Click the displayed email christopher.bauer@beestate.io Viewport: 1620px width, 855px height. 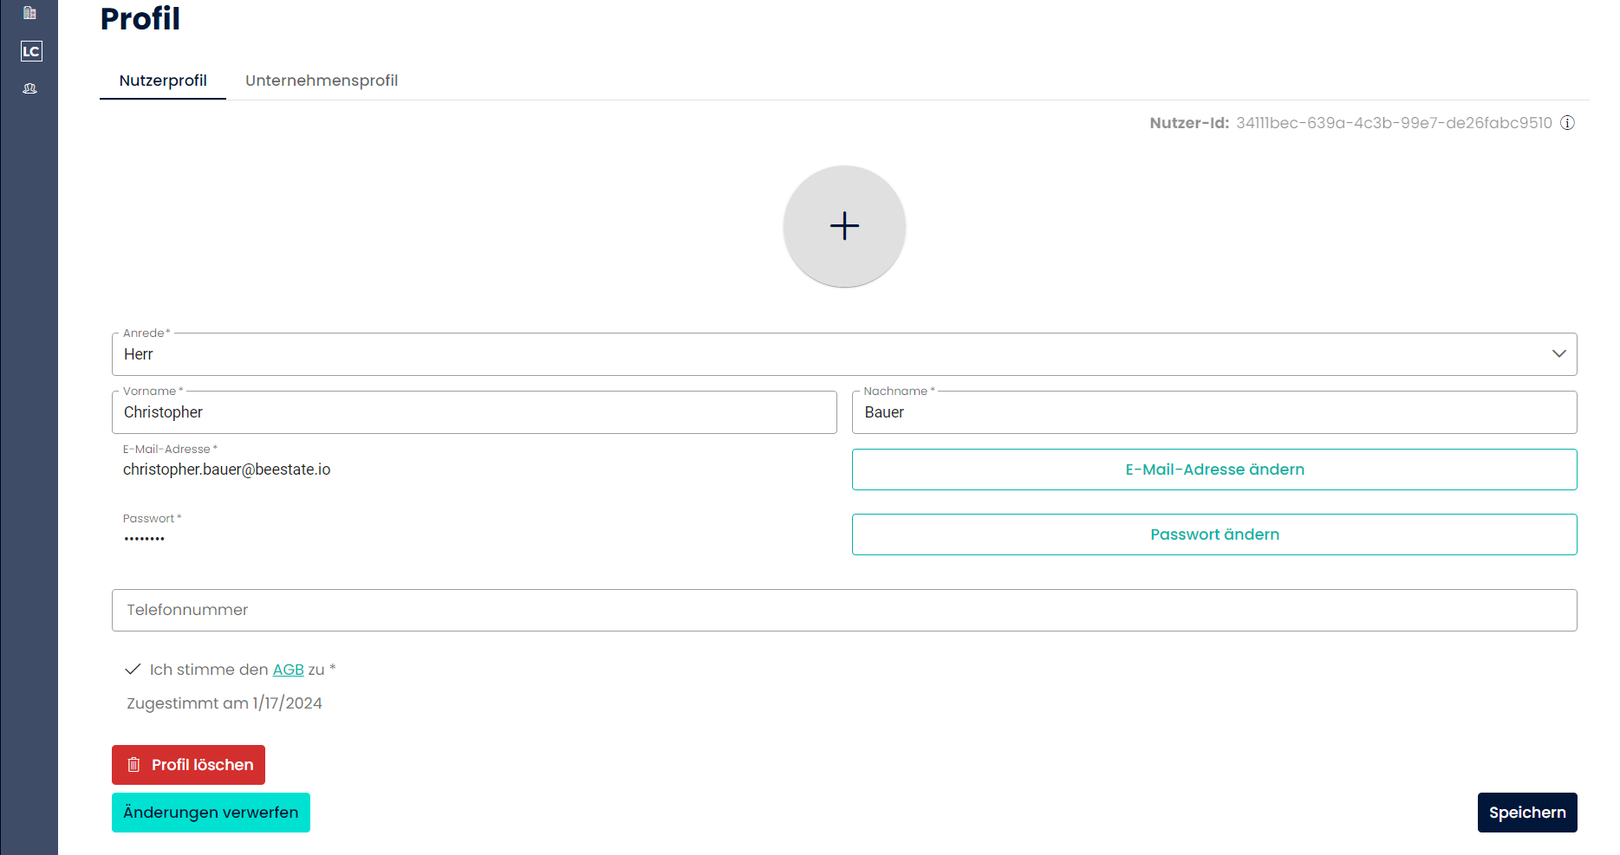tap(227, 470)
